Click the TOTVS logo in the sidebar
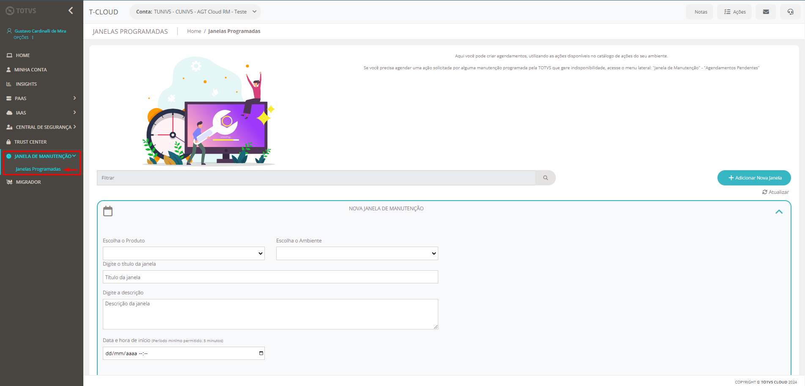The width and height of the screenshot is (805, 386). (x=21, y=11)
